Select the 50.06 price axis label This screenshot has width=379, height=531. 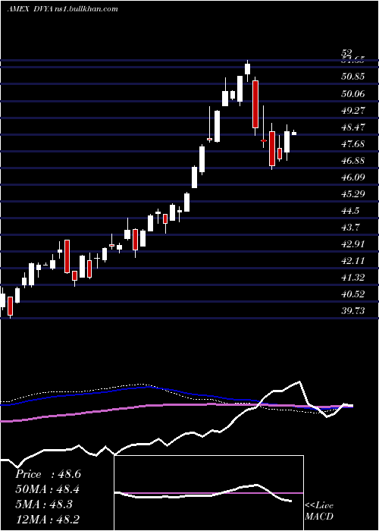click(x=353, y=93)
